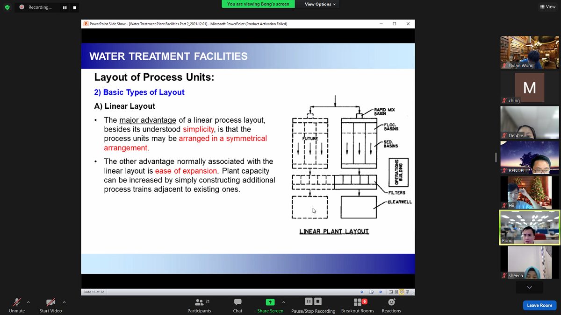Switch to Normal view in PowerPoint status bar
This screenshot has height=315, width=561.
(x=392, y=292)
